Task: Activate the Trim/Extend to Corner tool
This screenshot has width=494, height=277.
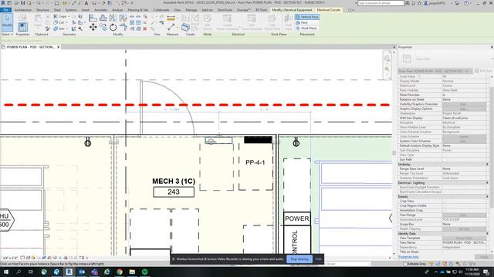Action: (x=123, y=28)
